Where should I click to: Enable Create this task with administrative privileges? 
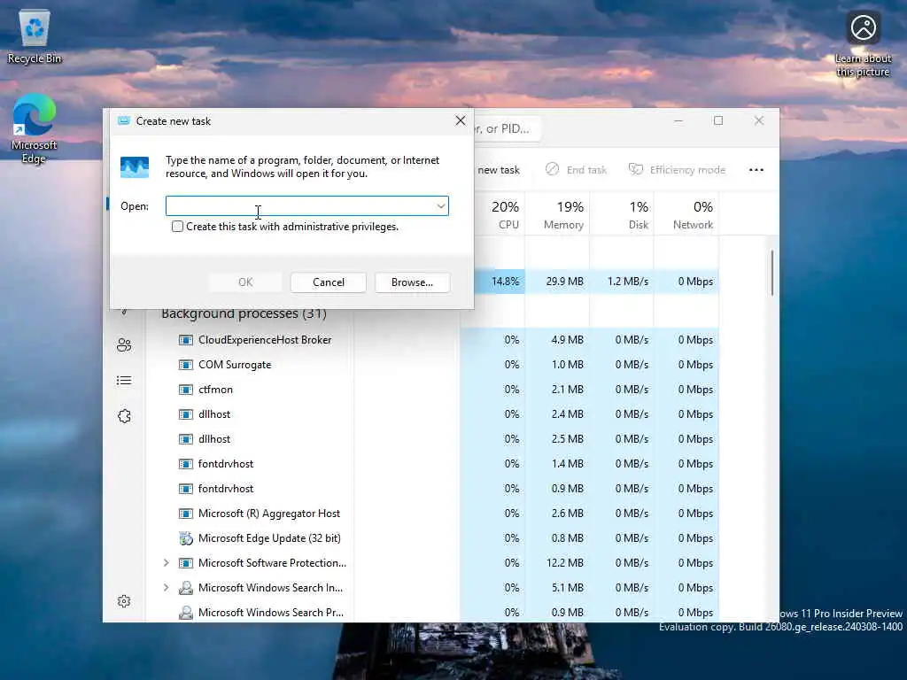(177, 227)
